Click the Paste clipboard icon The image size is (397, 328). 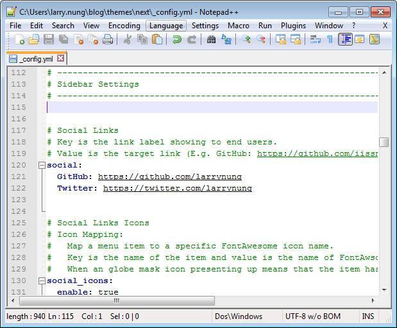coord(157,40)
